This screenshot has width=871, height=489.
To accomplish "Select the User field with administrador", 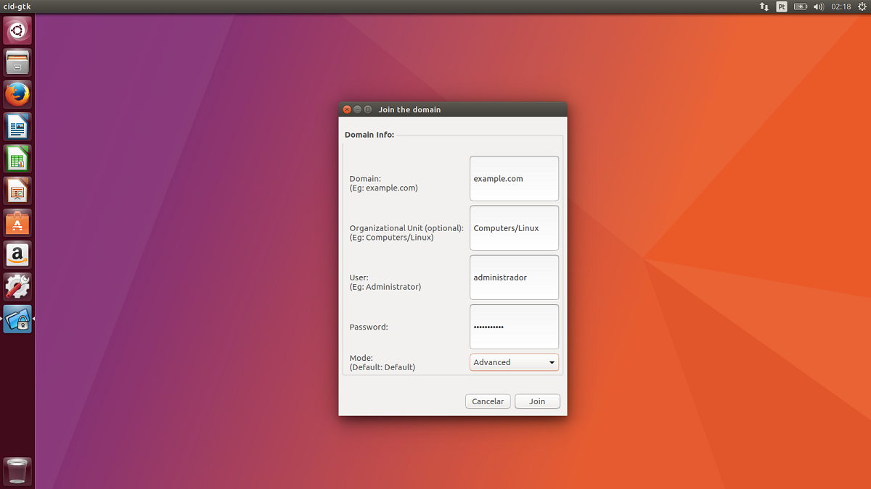I will point(514,277).
